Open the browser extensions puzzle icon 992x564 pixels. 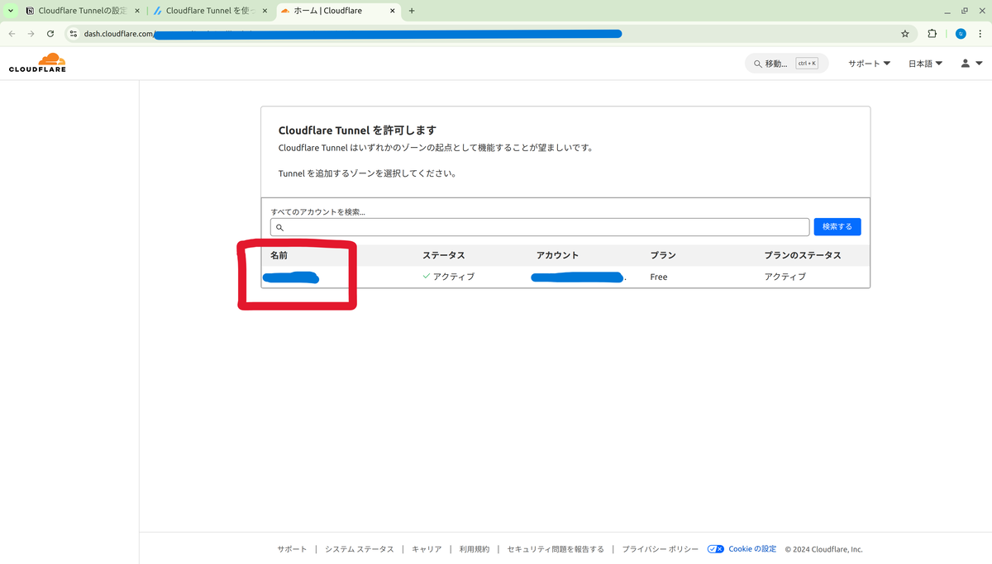point(932,34)
